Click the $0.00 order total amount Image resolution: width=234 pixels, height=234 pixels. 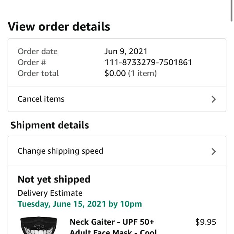pos(115,73)
